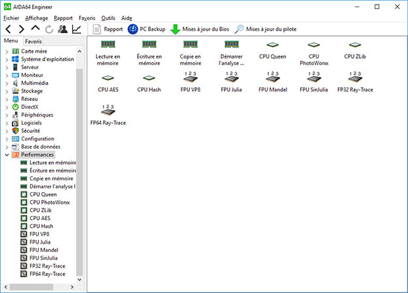Click the refresh icon in toolbar
Viewport: 408px width, 293px height.
49,29
